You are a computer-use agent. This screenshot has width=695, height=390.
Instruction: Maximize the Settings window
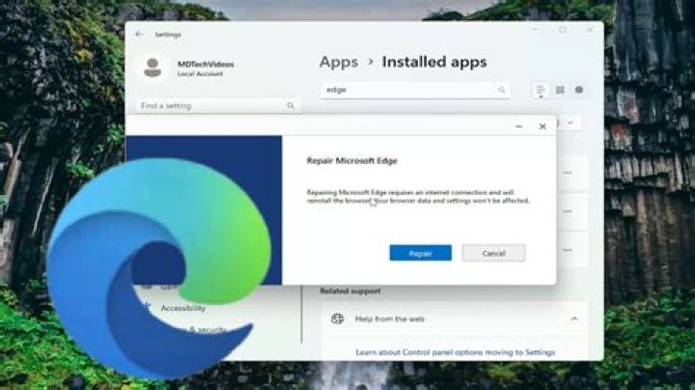point(563,30)
